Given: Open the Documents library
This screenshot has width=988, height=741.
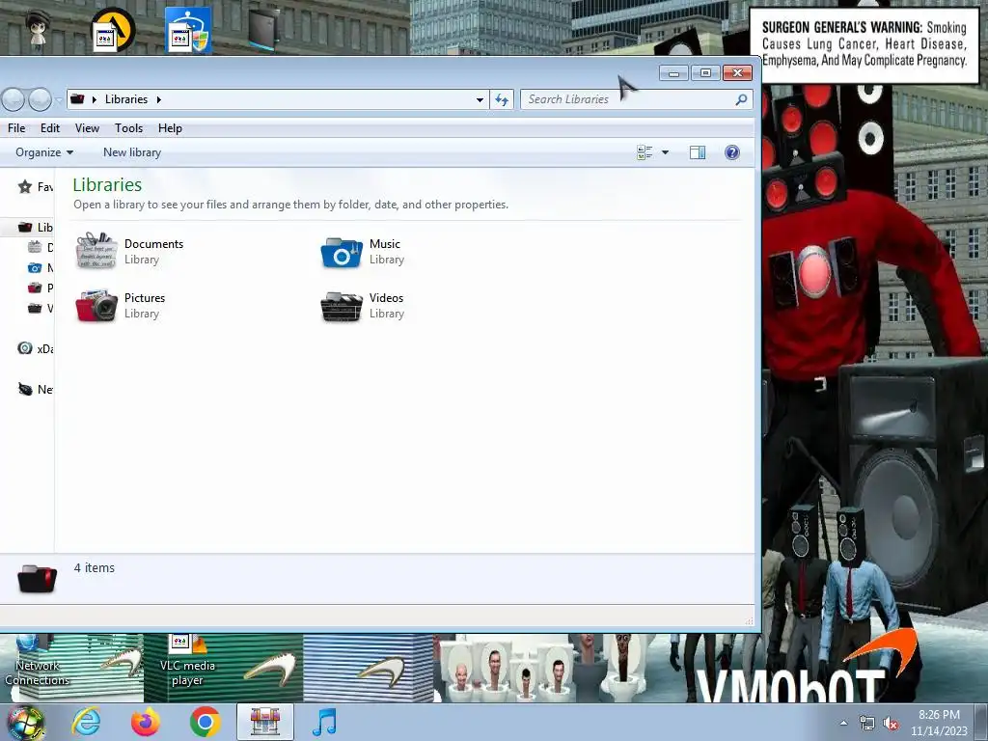Looking at the screenshot, I should click(130, 251).
